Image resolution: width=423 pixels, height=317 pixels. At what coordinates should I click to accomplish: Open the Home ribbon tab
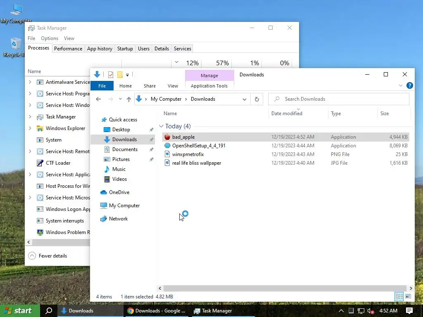[126, 86]
